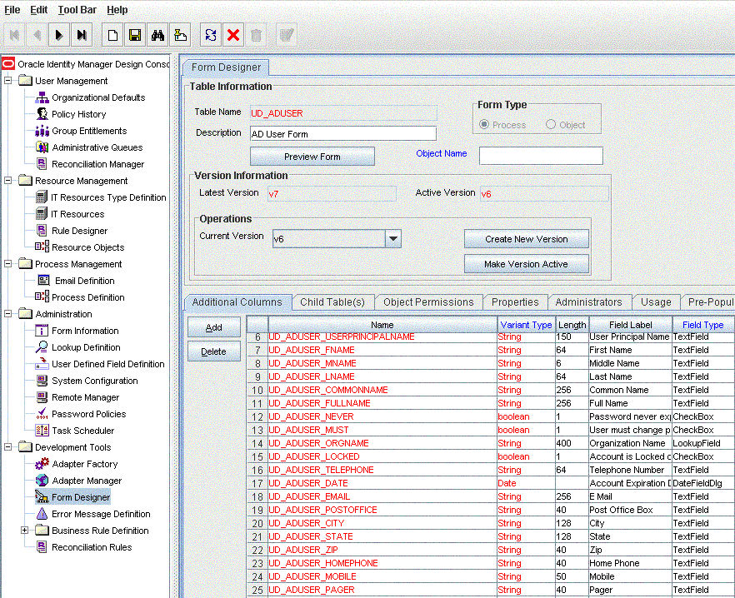This screenshot has height=598, width=735.
Task: Select the Lookup Definition tree item
Action: point(86,347)
